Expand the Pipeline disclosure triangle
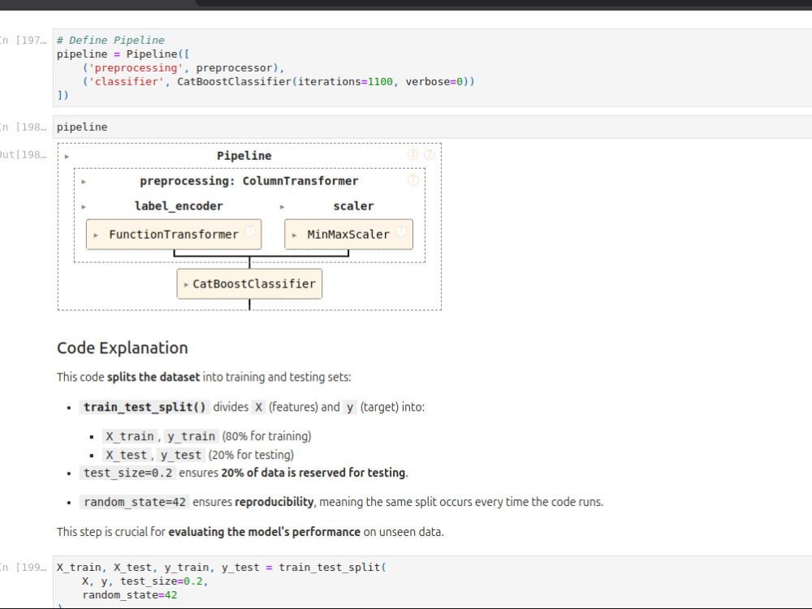Image resolution: width=812 pixels, height=609 pixels. click(x=66, y=156)
